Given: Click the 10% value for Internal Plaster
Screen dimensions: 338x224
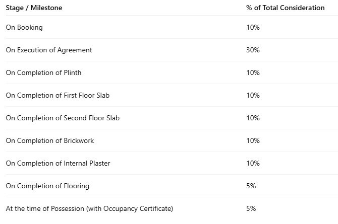Looking at the screenshot, I should pos(253,163).
